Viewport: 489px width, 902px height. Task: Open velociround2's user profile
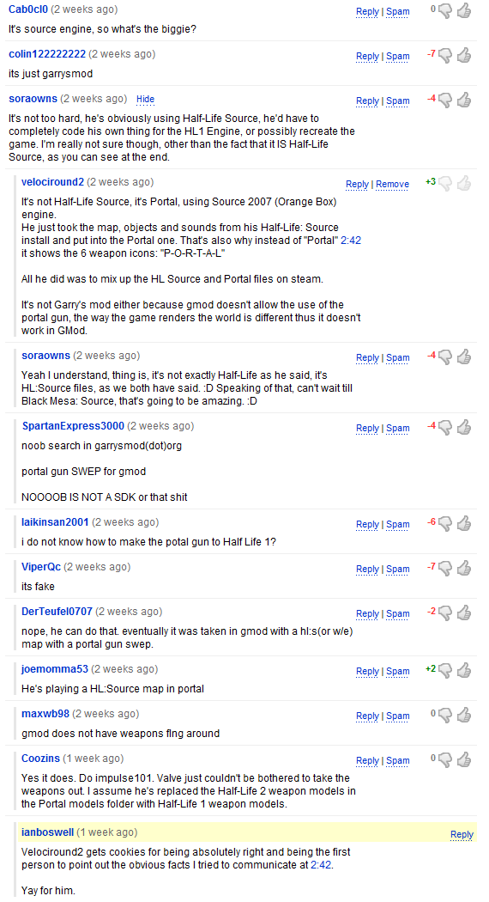click(x=53, y=182)
